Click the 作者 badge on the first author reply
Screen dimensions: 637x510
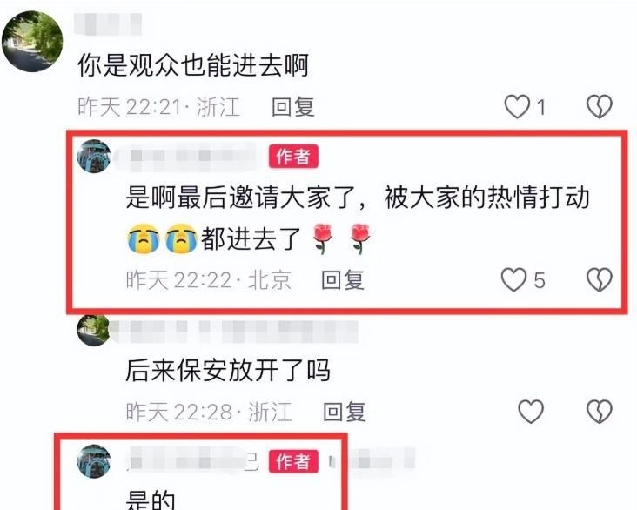coord(293,157)
